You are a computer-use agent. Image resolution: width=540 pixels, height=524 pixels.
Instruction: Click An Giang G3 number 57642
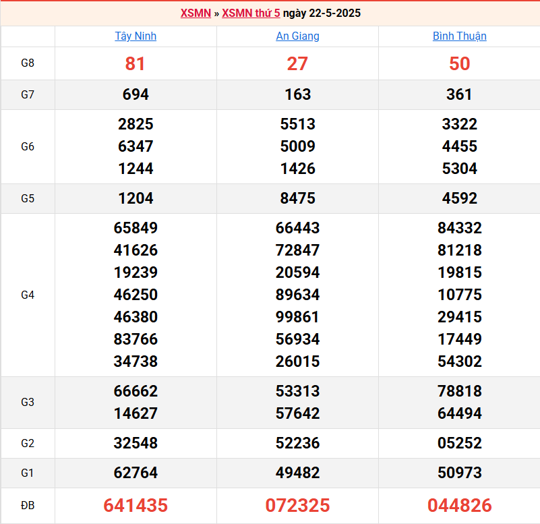(297, 413)
